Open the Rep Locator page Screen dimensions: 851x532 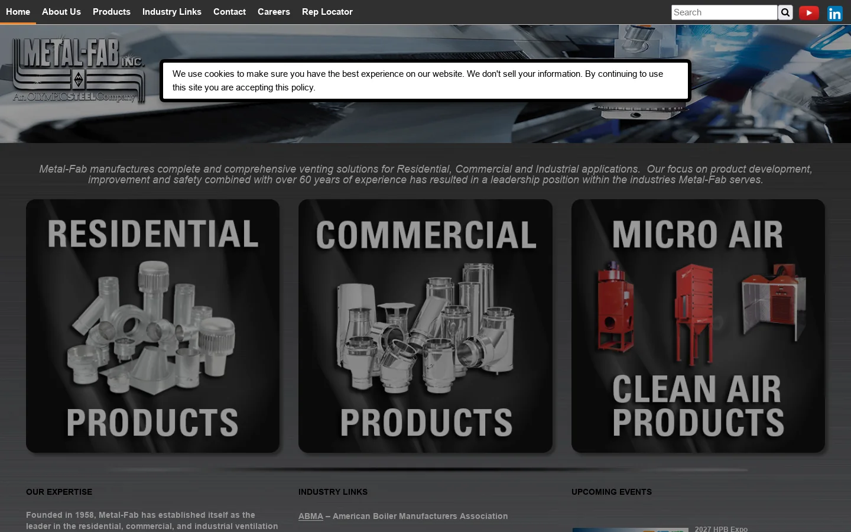pos(327,12)
